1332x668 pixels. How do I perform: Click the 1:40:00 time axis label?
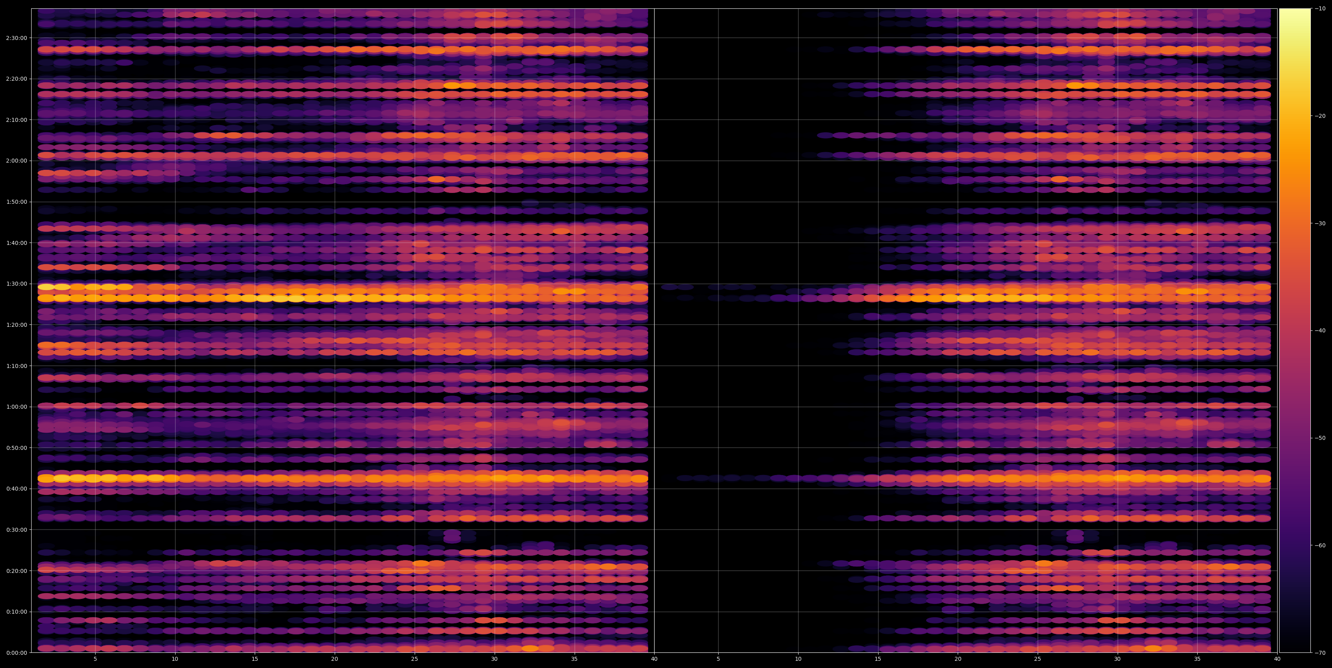click(x=16, y=243)
